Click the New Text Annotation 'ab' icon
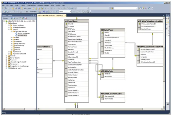This screenshot has height=120, width=173. [x=27, y=12]
